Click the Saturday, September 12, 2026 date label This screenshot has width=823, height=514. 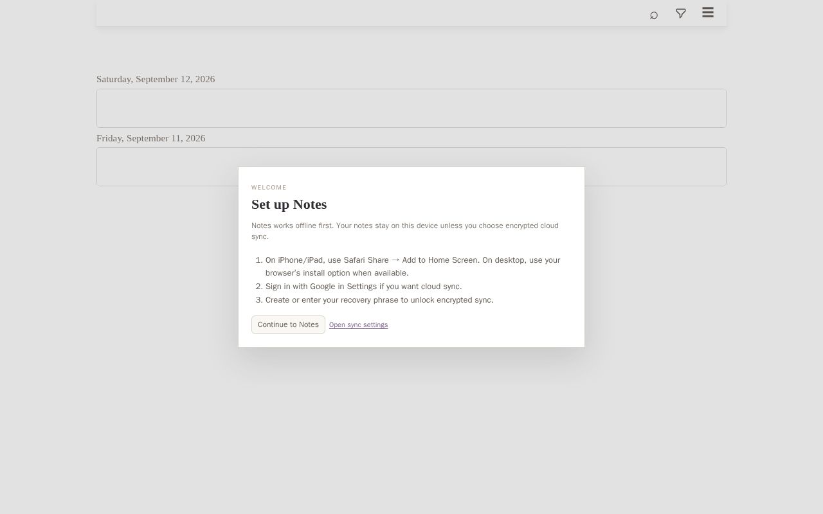[156, 79]
